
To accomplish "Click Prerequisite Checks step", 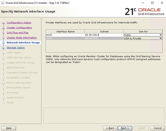I will pos(18,88).
